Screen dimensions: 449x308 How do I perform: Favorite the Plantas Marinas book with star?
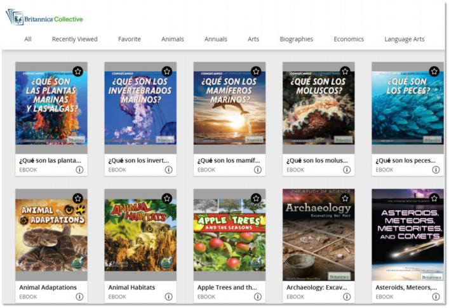click(77, 71)
